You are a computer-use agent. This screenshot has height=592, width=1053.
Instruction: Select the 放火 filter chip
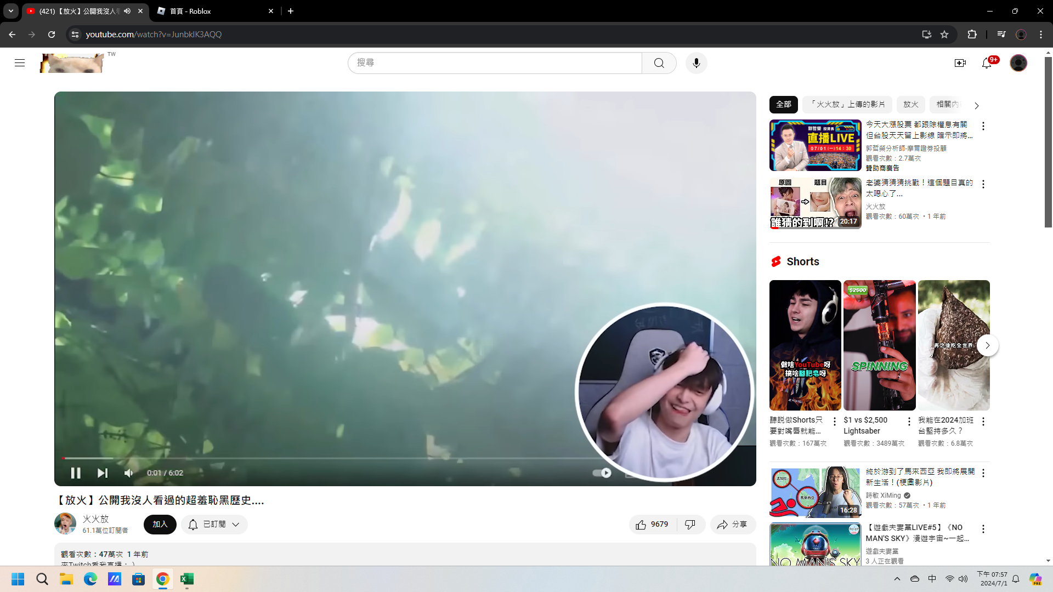[x=910, y=104]
